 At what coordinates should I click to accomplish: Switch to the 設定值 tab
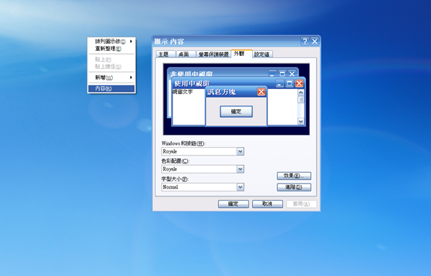262,54
